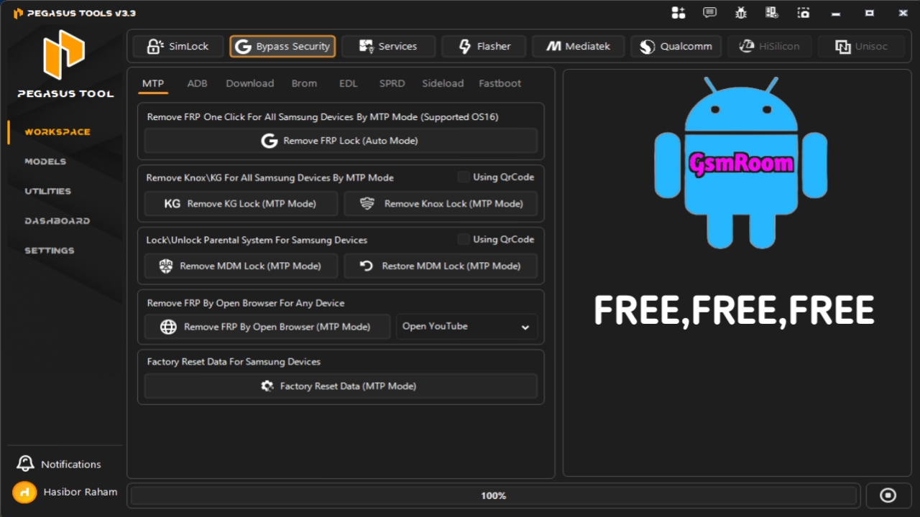Click the Pegasus Tool logo in sidebar
Image resolution: width=920 pixels, height=517 pixels.
pyautogui.click(x=65, y=55)
